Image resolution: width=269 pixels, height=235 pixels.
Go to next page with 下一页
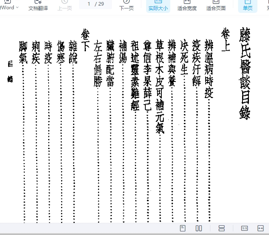(x=126, y=6)
